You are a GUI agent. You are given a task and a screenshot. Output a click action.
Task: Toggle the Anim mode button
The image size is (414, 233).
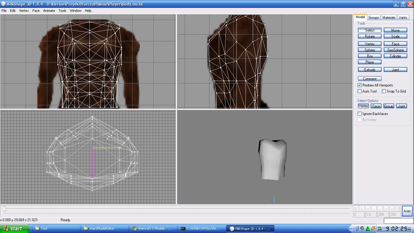click(x=407, y=211)
